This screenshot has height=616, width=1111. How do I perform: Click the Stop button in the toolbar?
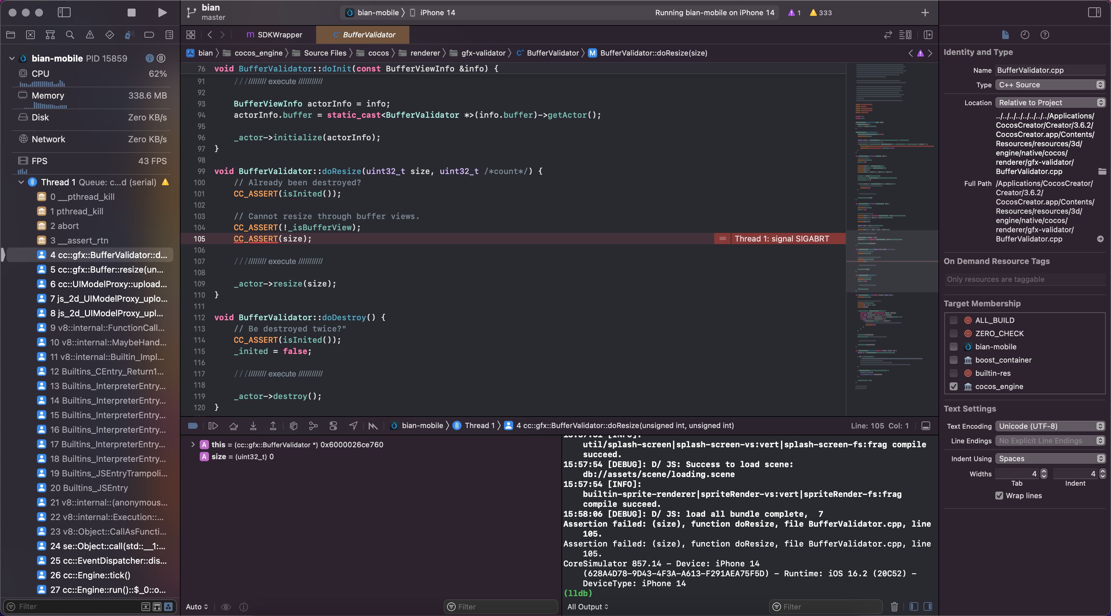point(132,13)
